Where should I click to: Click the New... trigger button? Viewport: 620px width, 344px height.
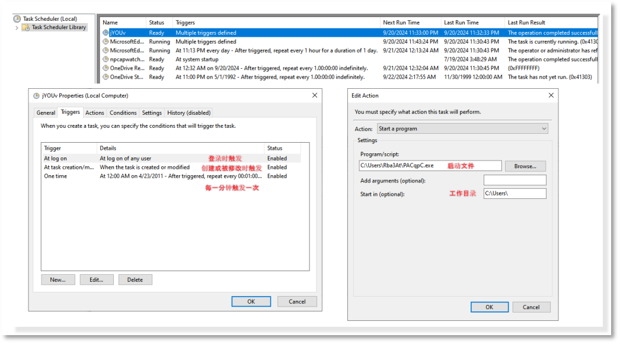tap(58, 279)
